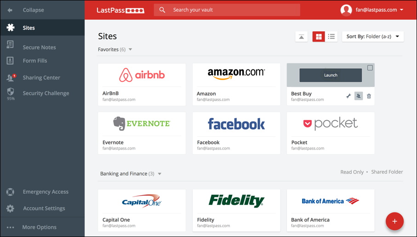Click the AirBnB entry name
The height and width of the screenshot is (237, 417).
click(111, 93)
